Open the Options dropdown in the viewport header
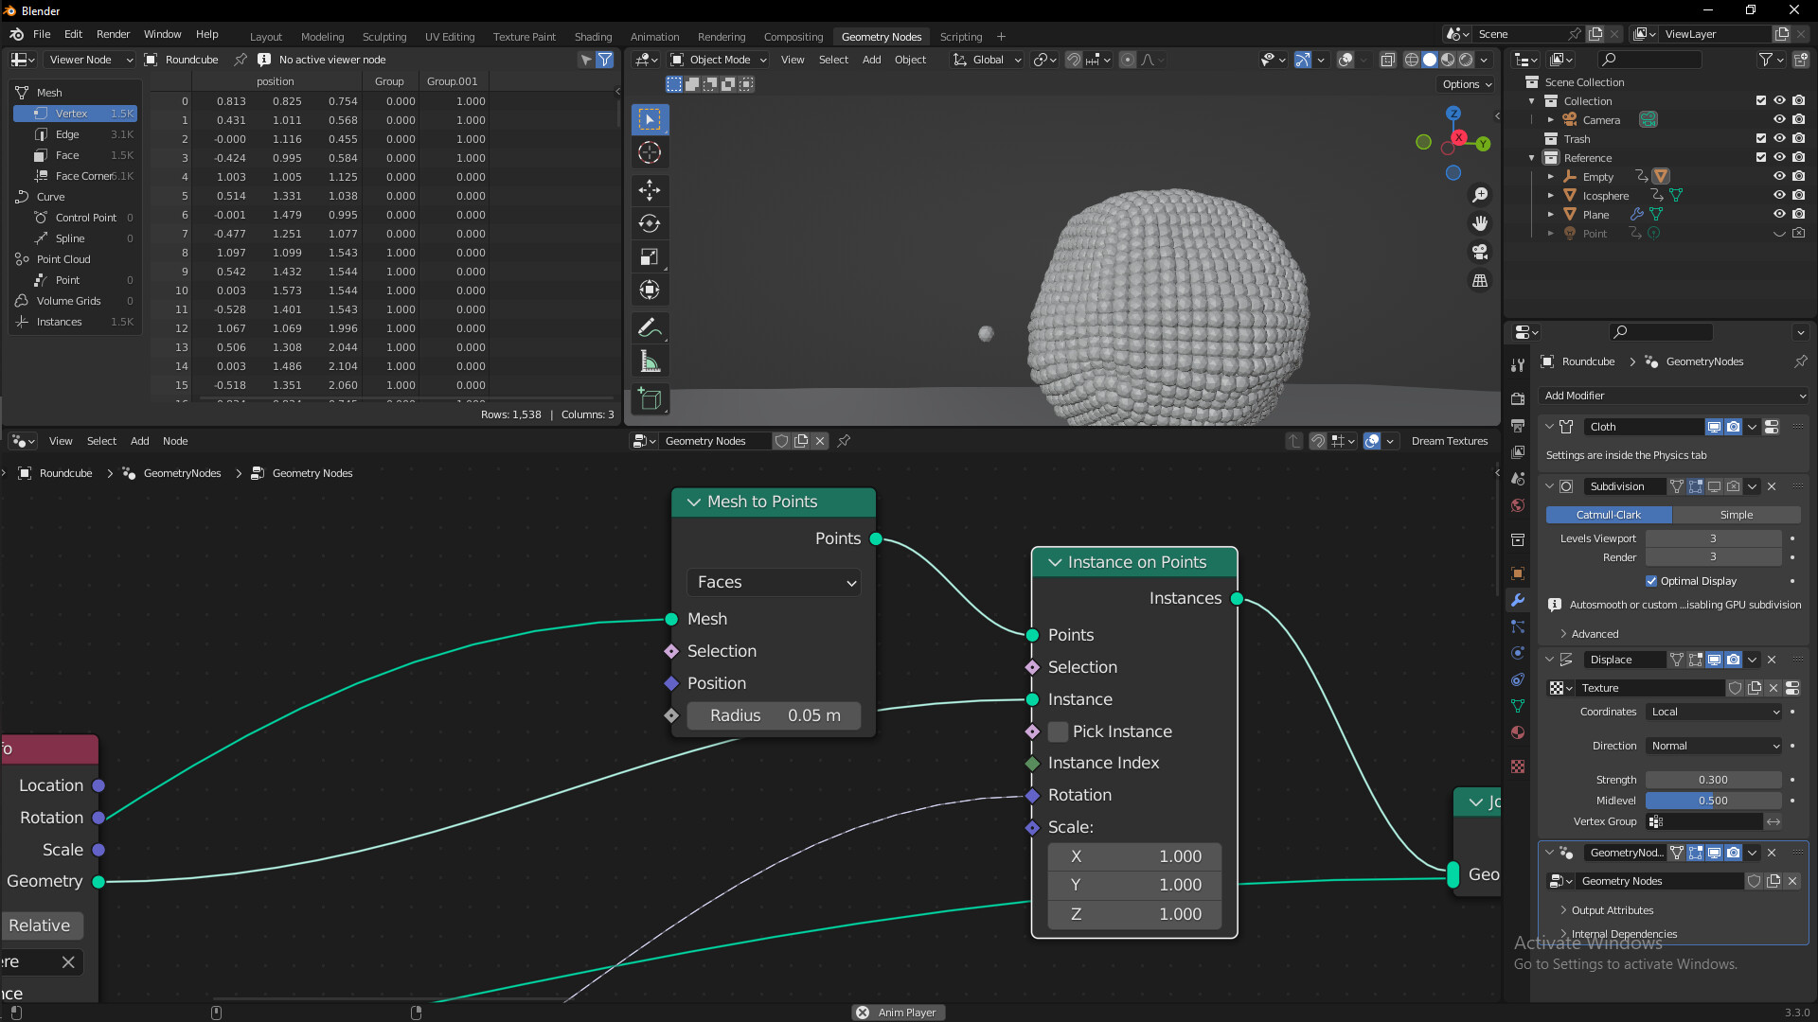This screenshot has width=1818, height=1022. (x=1465, y=83)
